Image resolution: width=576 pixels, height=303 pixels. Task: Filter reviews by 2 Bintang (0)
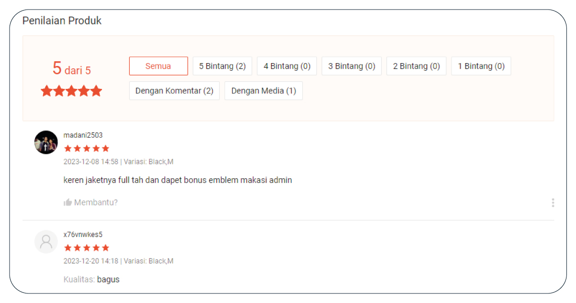tap(416, 66)
